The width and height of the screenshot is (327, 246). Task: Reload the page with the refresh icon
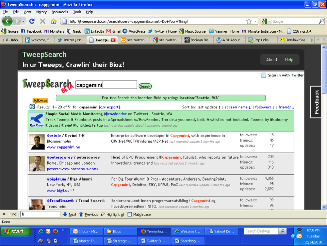32,21
